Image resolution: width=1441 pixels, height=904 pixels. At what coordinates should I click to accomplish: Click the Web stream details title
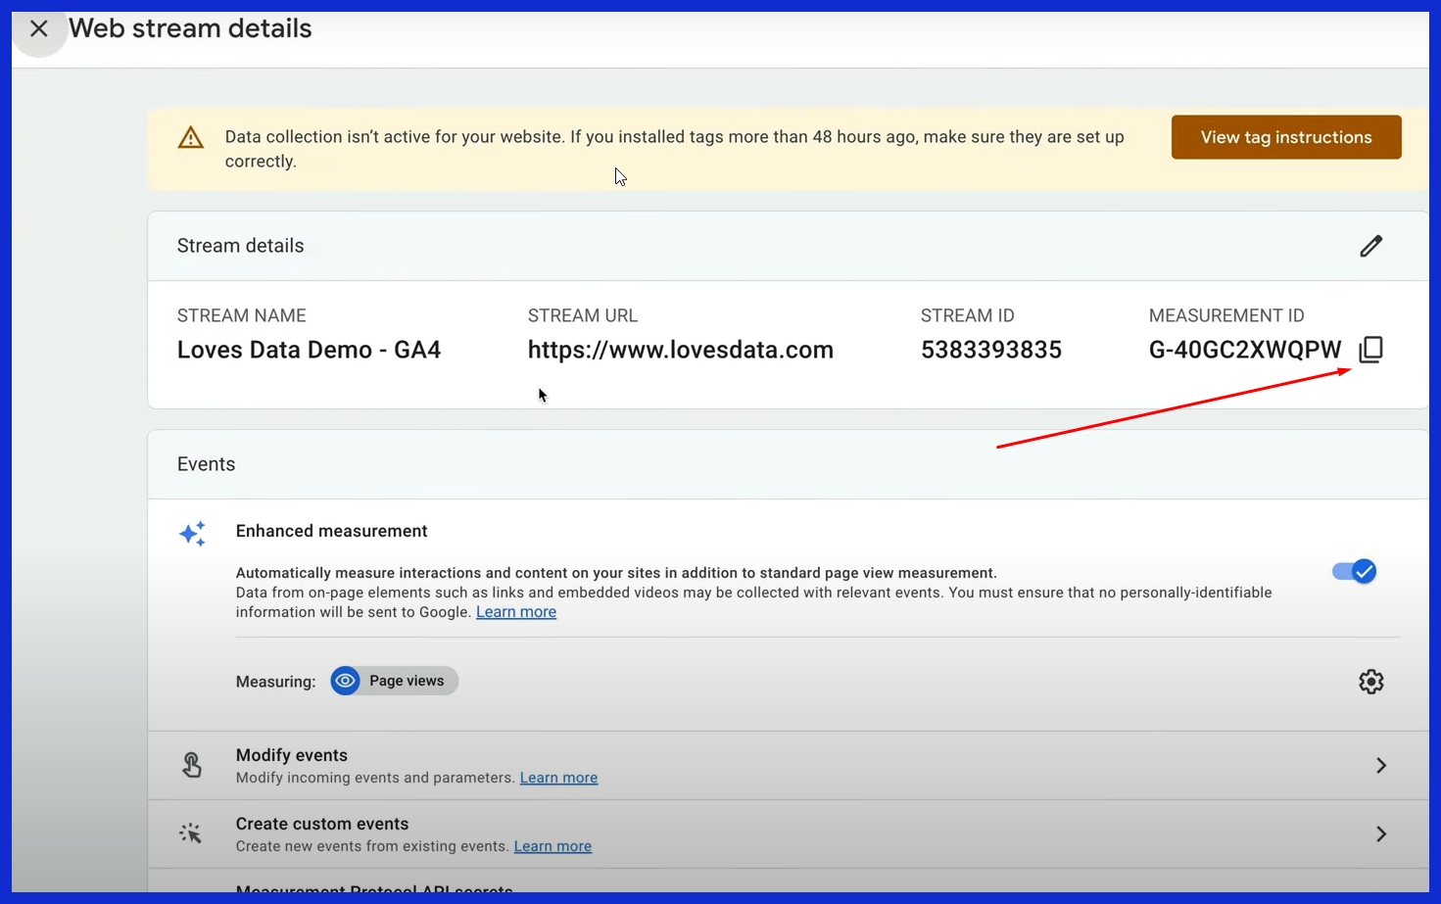(190, 28)
